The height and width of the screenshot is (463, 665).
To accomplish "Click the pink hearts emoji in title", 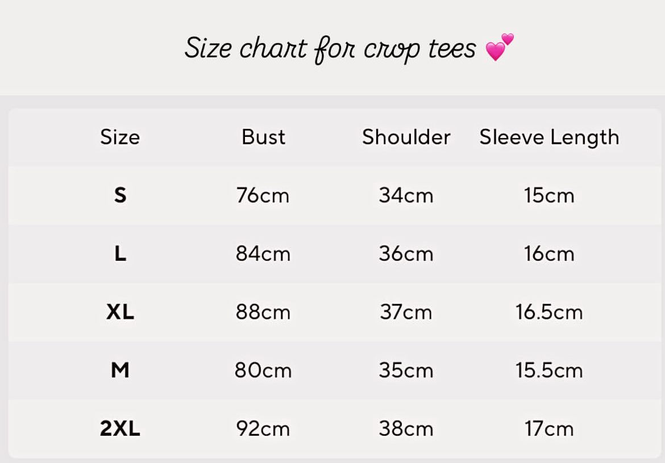I will click(x=499, y=47).
